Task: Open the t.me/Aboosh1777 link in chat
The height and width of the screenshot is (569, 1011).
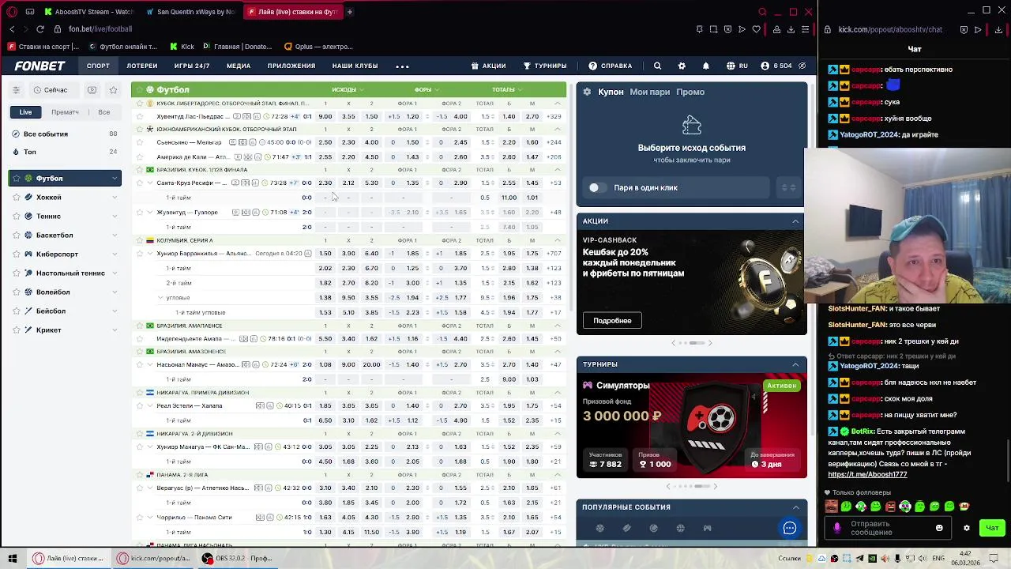Action: coord(867,474)
